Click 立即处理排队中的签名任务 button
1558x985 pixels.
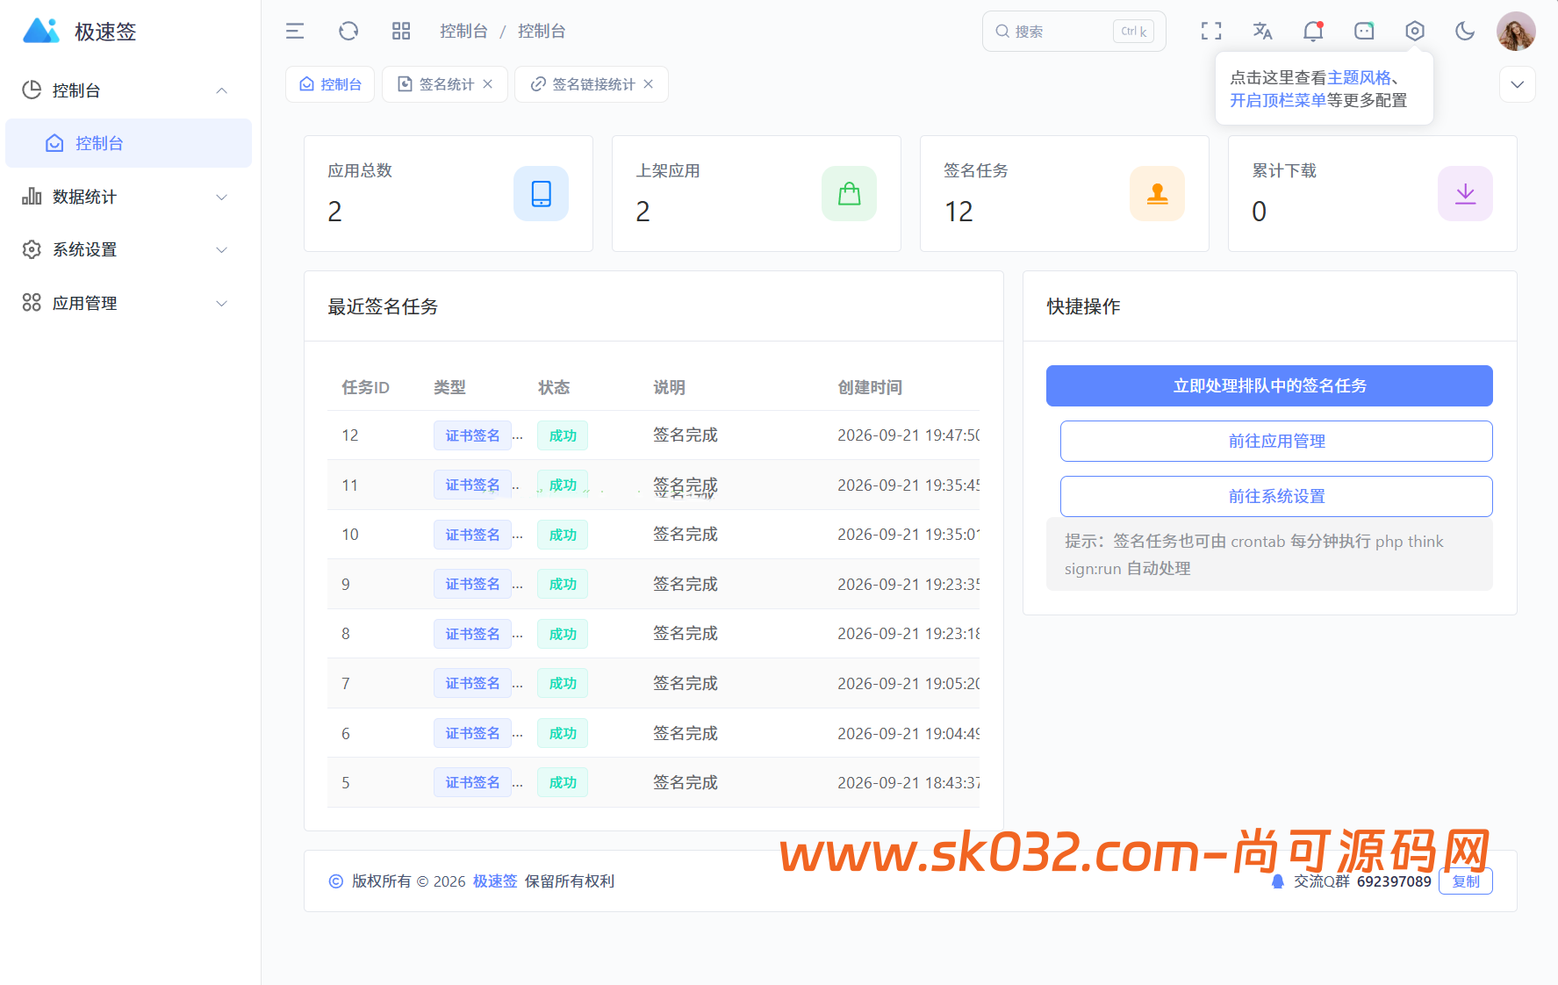[x=1269, y=385]
